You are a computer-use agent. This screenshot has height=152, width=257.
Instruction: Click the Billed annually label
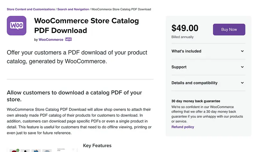tap(182, 37)
